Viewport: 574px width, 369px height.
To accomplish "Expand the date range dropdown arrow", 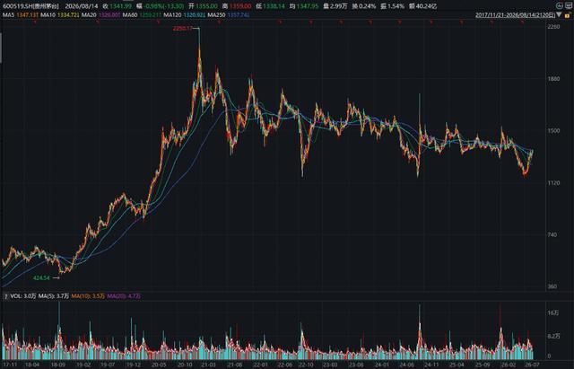I will click(x=559, y=14).
